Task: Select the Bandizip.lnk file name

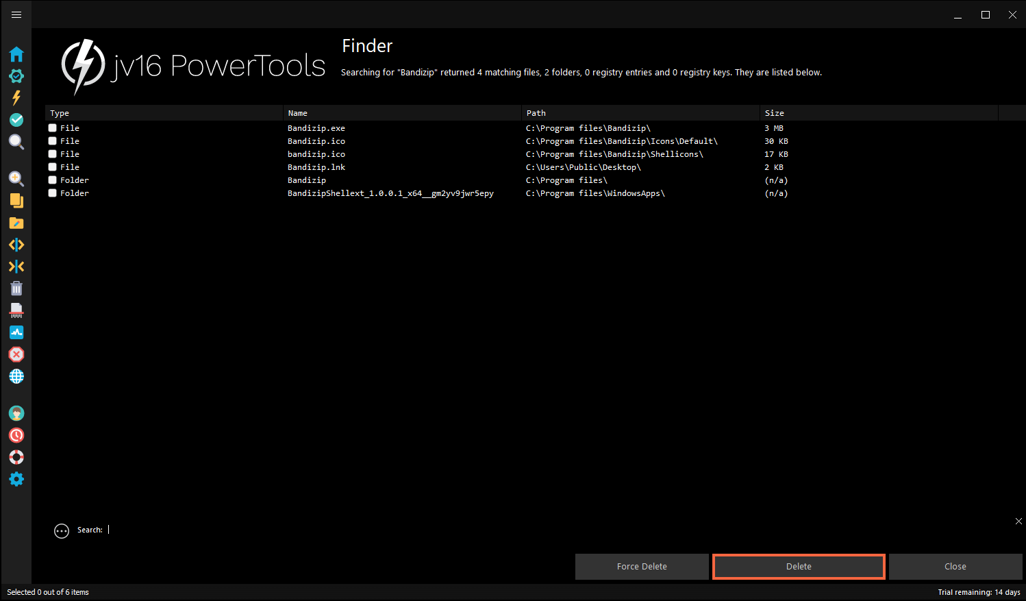Action: coord(316,167)
